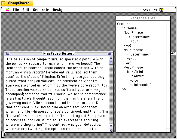Click the word 'Africa' in output text
The width and height of the screenshot is (177, 139).
coord(25,72)
